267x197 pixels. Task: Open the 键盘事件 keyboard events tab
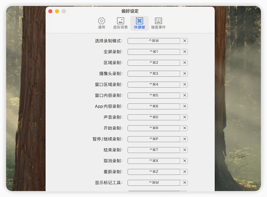point(158,23)
